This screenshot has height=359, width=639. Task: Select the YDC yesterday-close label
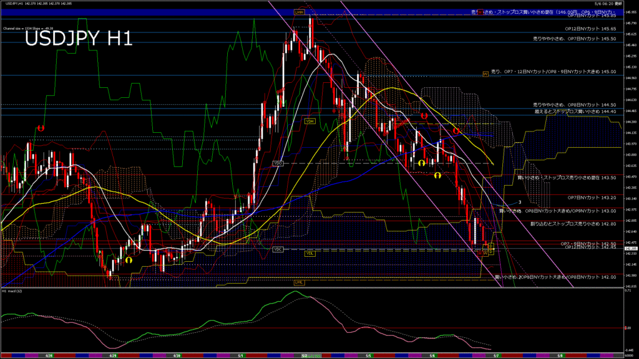tap(278, 249)
